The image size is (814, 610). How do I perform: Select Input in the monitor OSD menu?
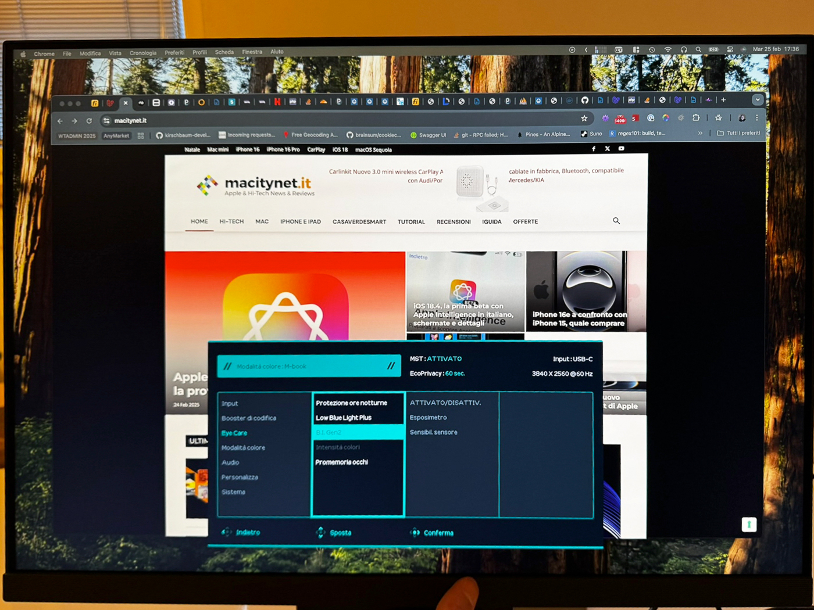tap(230, 403)
